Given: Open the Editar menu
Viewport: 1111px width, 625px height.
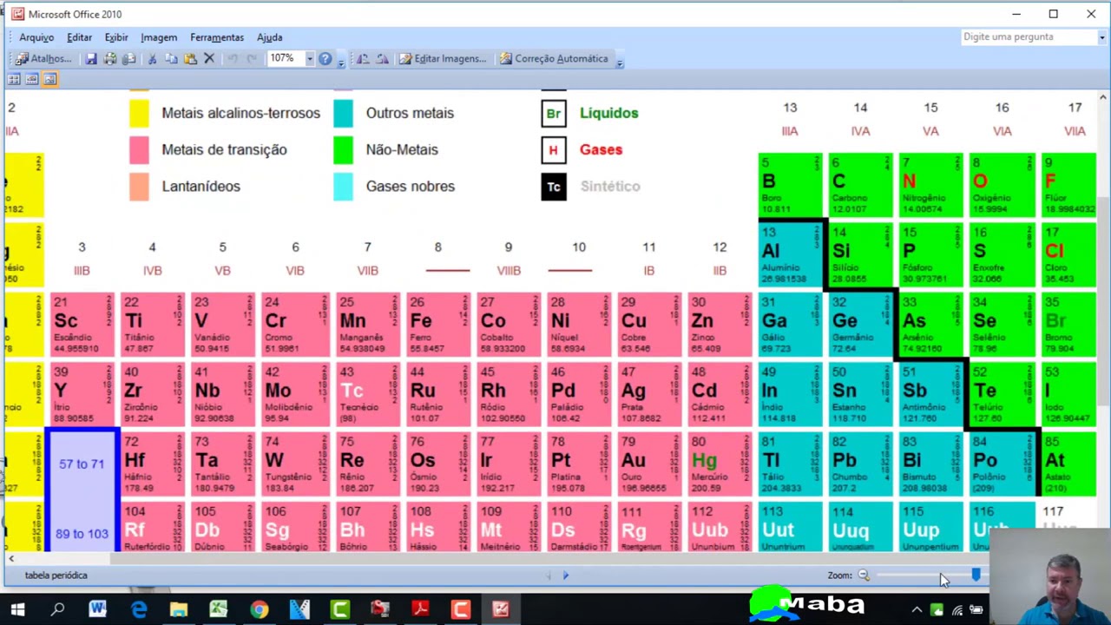Looking at the screenshot, I should pyautogui.click(x=79, y=37).
